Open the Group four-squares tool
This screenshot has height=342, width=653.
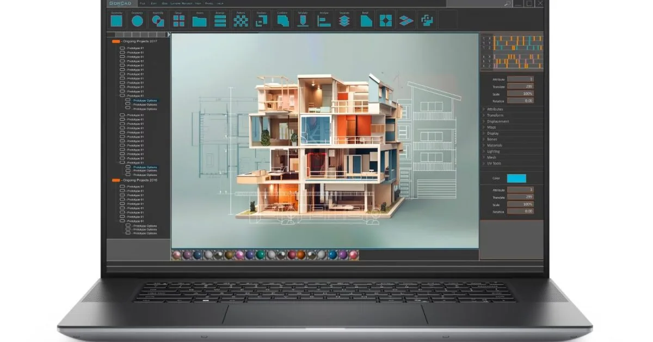click(178, 21)
